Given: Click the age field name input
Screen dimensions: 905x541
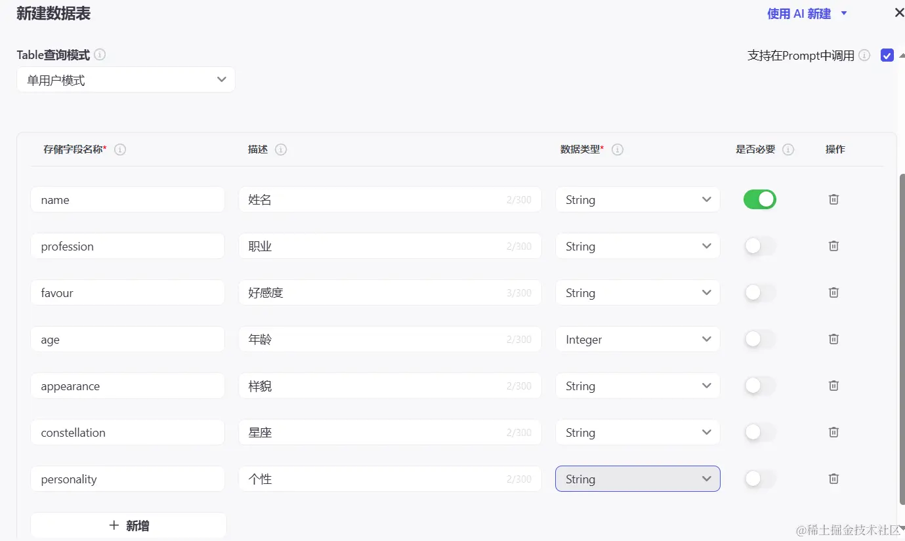Looking at the screenshot, I should pyautogui.click(x=127, y=339).
